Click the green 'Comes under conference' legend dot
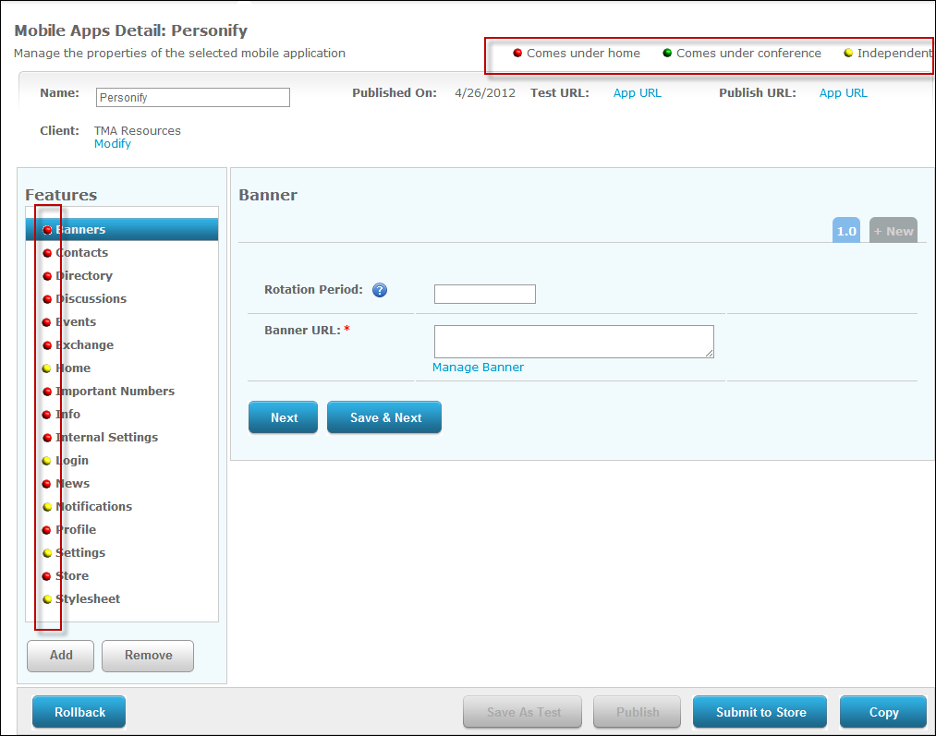This screenshot has width=936, height=736. pos(667,54)
